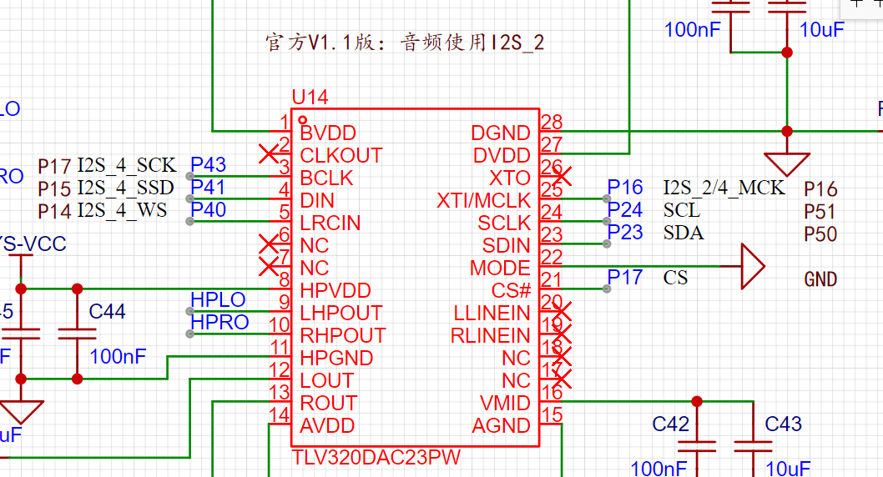Select the HPLO net label on LHPOUT

[x=218, y=299]
